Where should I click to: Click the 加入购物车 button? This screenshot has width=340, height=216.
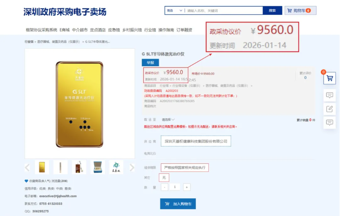(178, 204)
